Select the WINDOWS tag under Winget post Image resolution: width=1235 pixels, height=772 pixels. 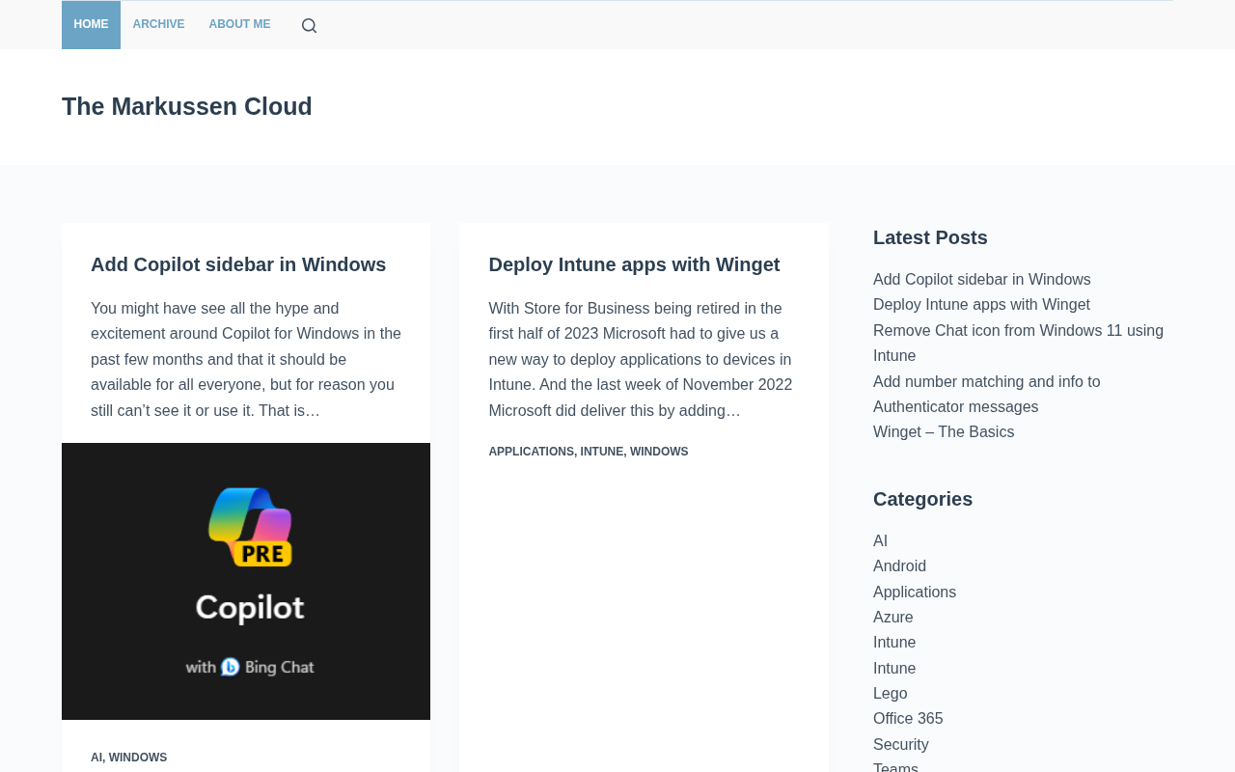659,452
